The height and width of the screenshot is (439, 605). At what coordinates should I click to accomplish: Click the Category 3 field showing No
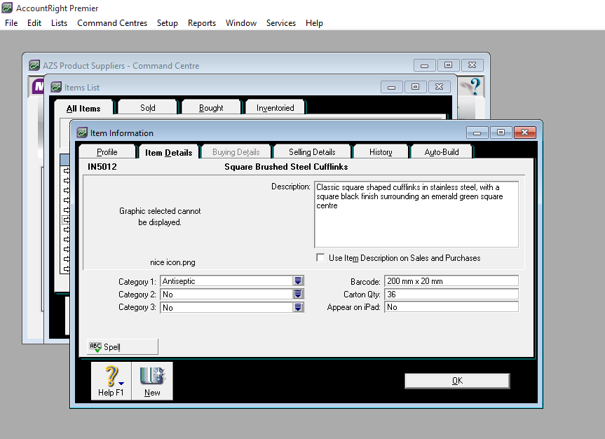[226, 307]
